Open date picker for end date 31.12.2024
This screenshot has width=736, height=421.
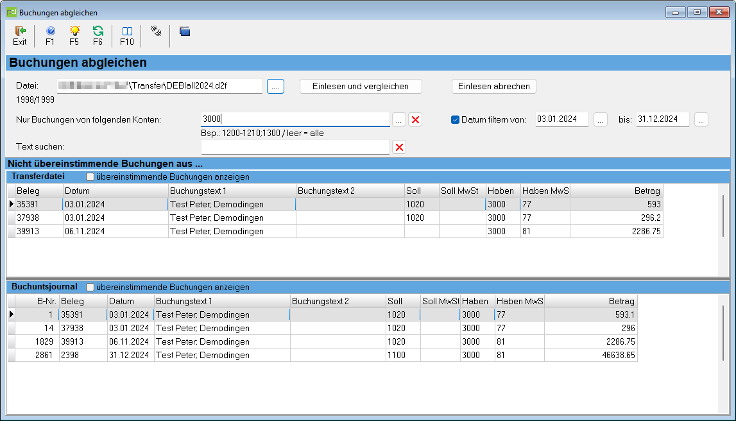click(701, 119)
